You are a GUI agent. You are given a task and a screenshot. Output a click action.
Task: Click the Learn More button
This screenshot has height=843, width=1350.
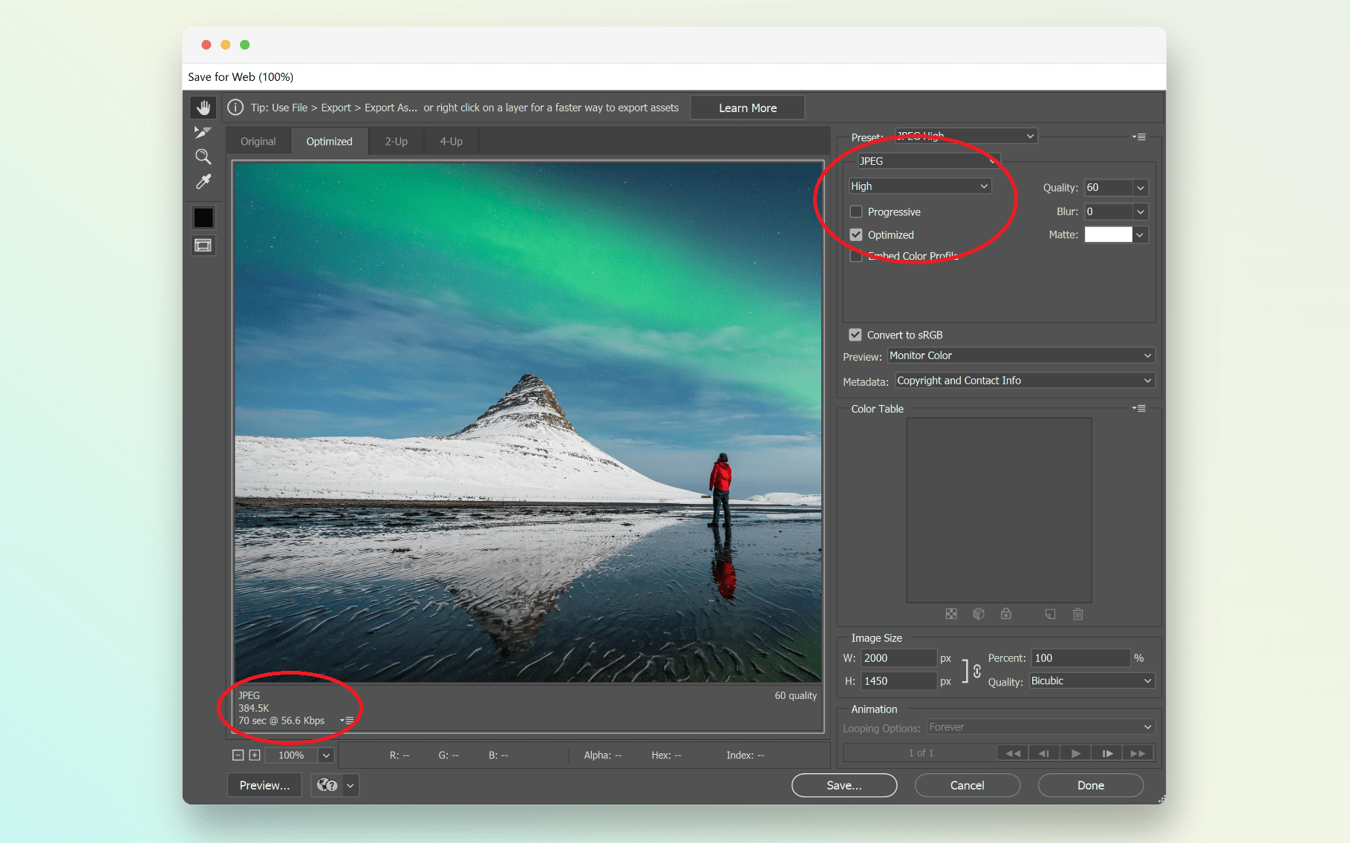(x=747, y=108)
